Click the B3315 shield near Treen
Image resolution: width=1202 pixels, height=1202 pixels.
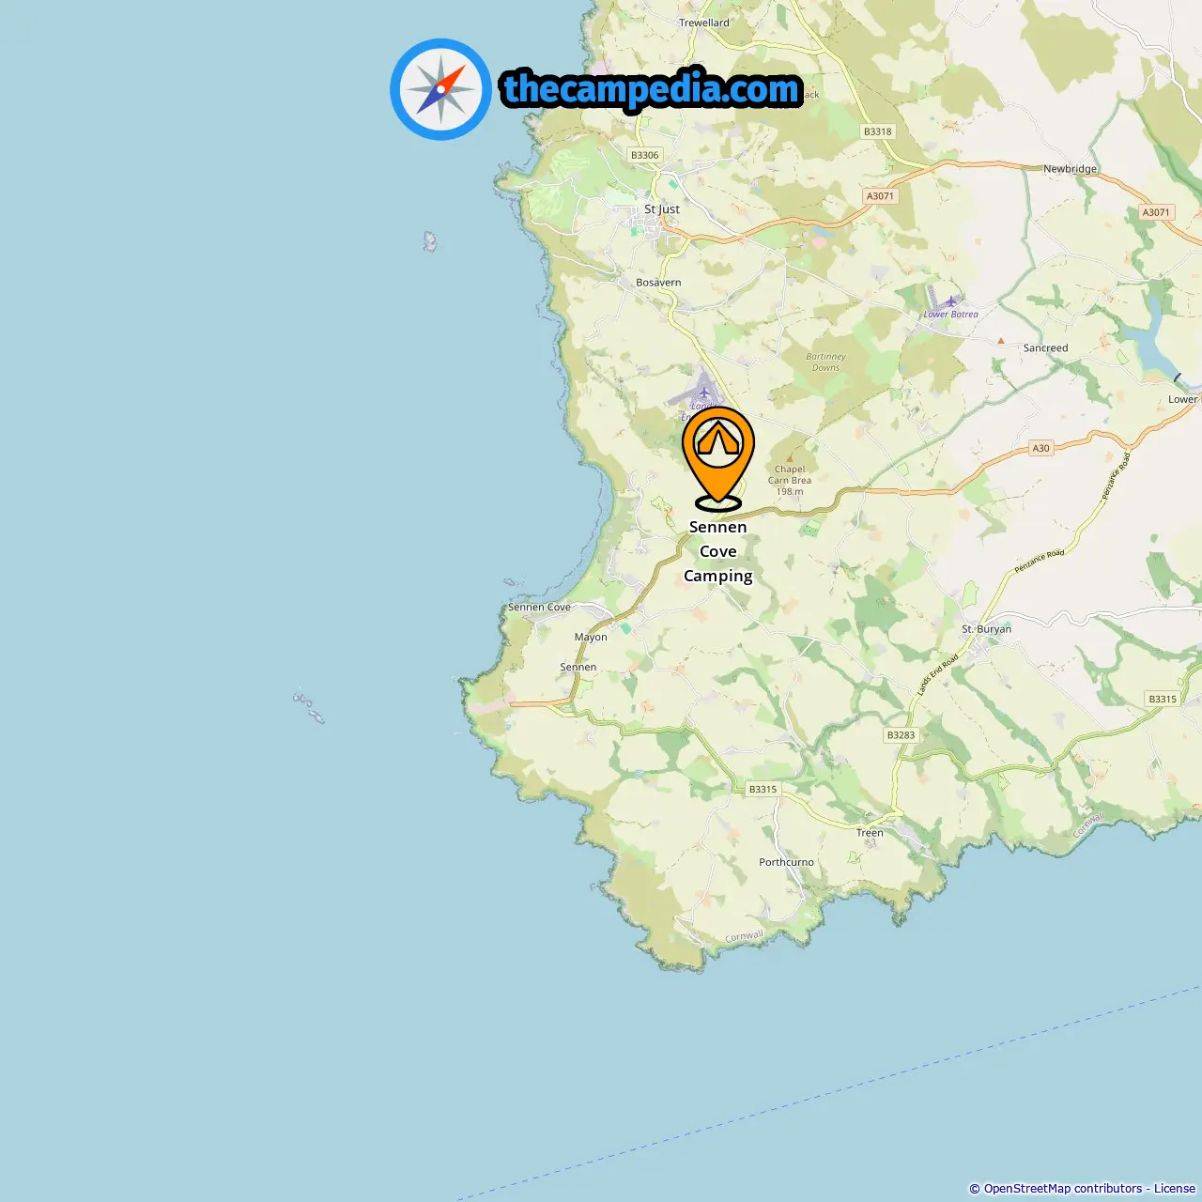coord(763,789)
